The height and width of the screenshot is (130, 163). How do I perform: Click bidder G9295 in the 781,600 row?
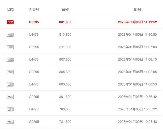[34, 122]
